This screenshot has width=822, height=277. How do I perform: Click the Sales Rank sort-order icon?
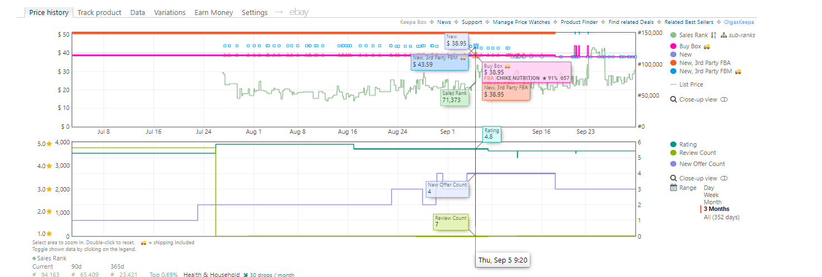pos(714,35)
